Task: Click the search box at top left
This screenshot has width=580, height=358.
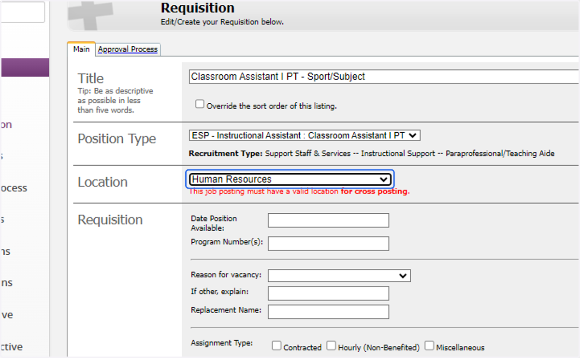Action: click(x=23, y=12)
